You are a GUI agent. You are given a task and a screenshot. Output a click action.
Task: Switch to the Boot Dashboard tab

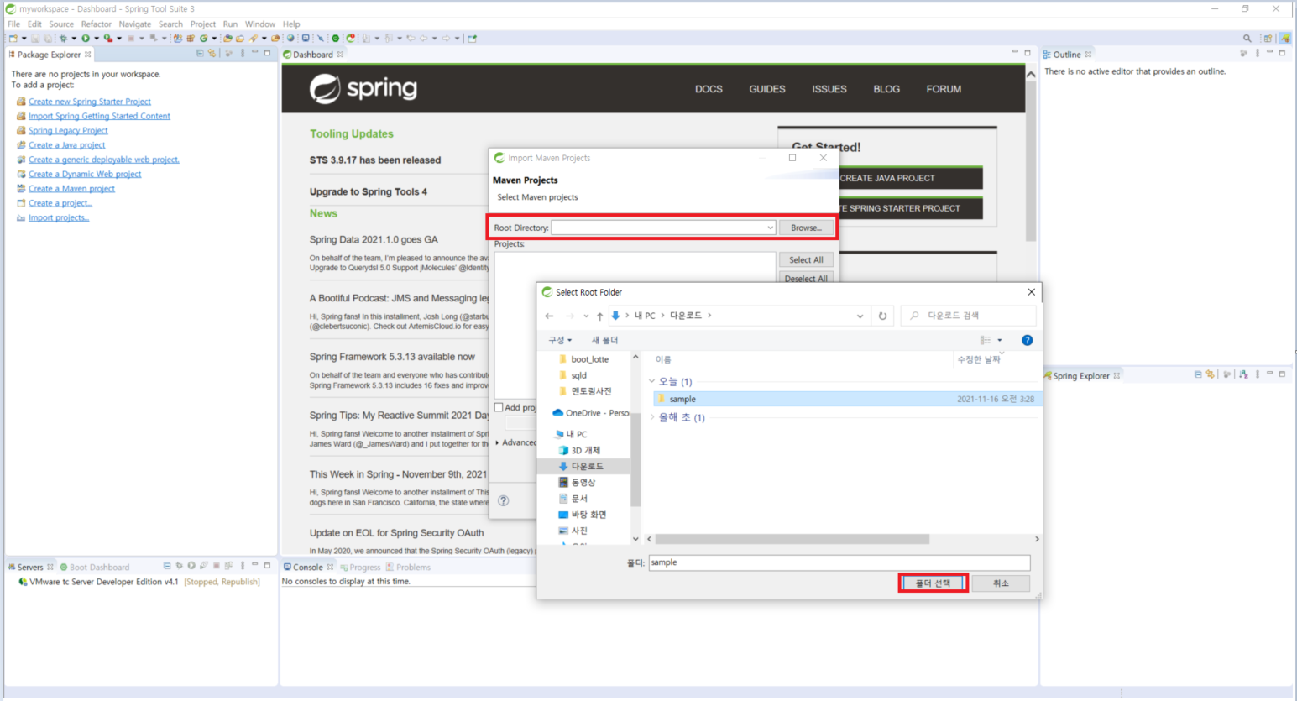(x=94, y=567)
